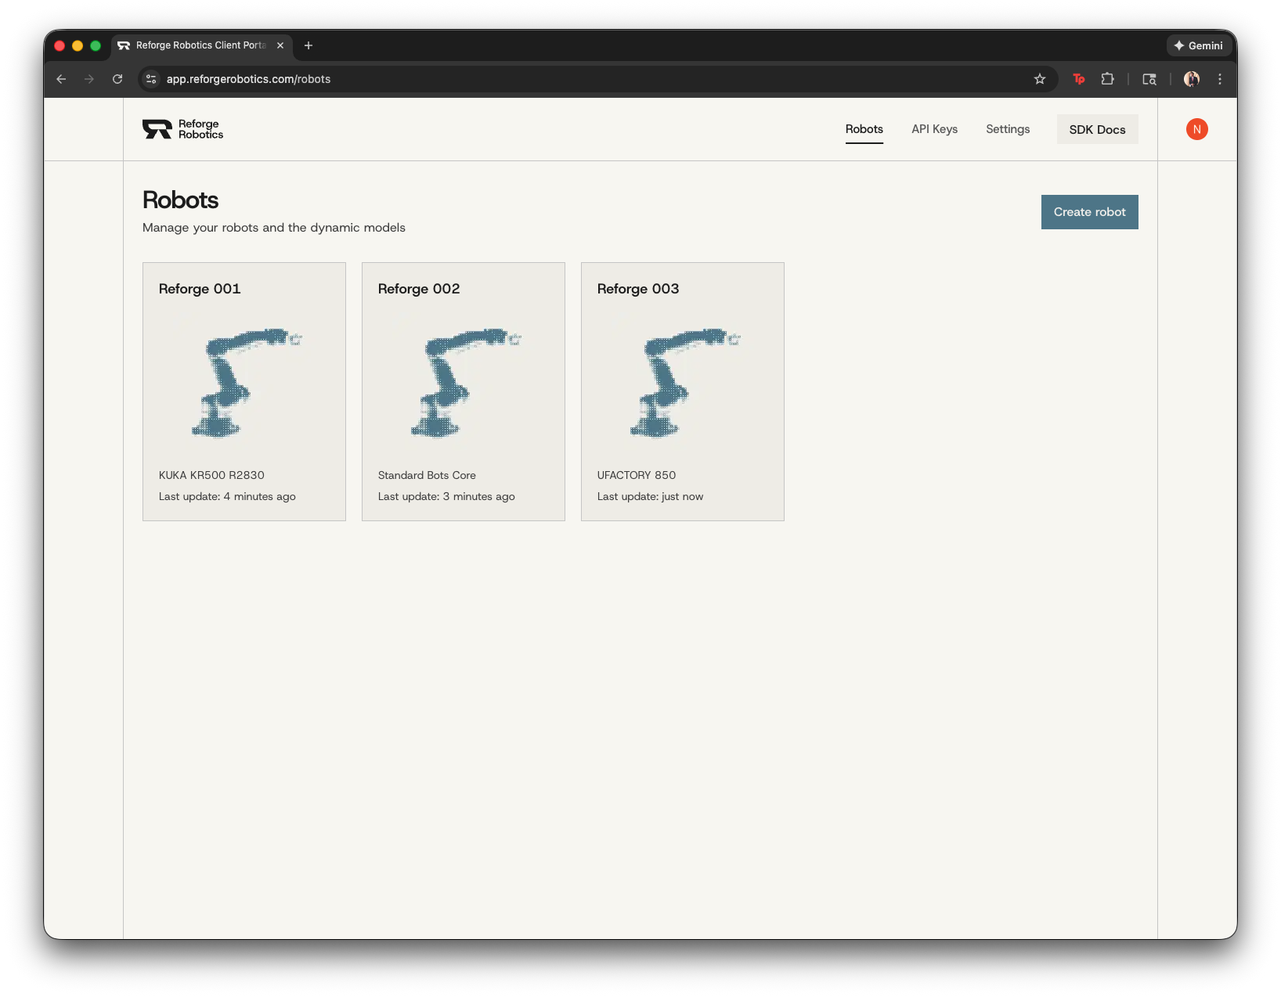Open the Reforge 002 card title

pyautogui.click(x=419, y=289)
